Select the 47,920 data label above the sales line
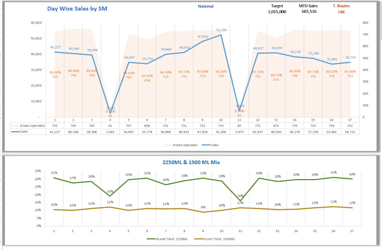Viewport: 382px width, 250px height. pos(203,37)
